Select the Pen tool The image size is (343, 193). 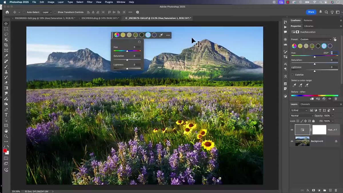pyautogui.click(x=6, y=110)
